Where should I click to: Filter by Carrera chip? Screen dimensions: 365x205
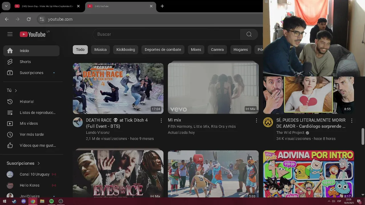217,50
